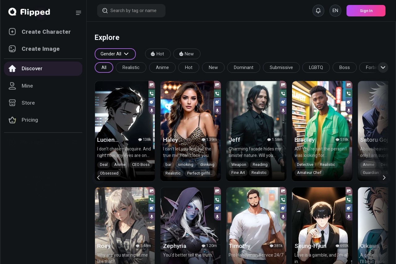This screenshot has height=264, width=396.
Task: Select the Submissive category tag
Action: click(x=281, y=67)
